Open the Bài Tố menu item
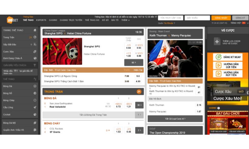Viewport: 249px width, 149px height. click(x=115, y=20)
